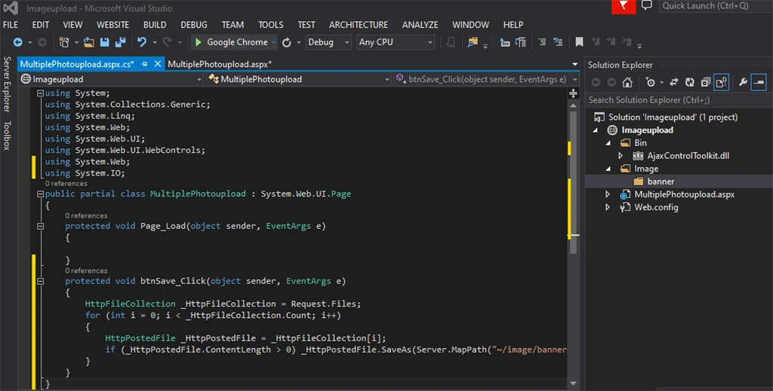The image size is (773, 391).
Task: Click the editor scroll down arrow
Action: click(573, 383)
